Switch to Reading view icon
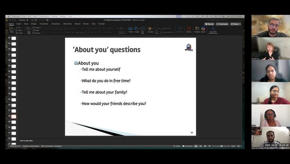The image size is (290, 164). [205, 146]
